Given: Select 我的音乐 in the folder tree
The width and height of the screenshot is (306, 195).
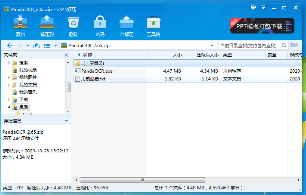Looking at the screenshot, I should [28, 92].
